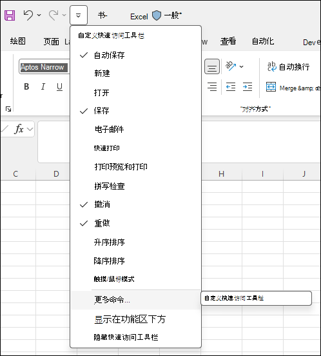Select 快速打印 menu entry

coord(135,148)
